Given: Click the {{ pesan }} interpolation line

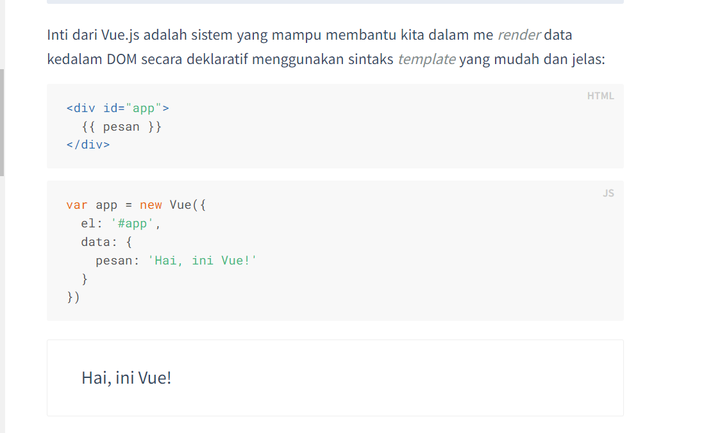Looking at the screenshot, I should tap(122, 127).
